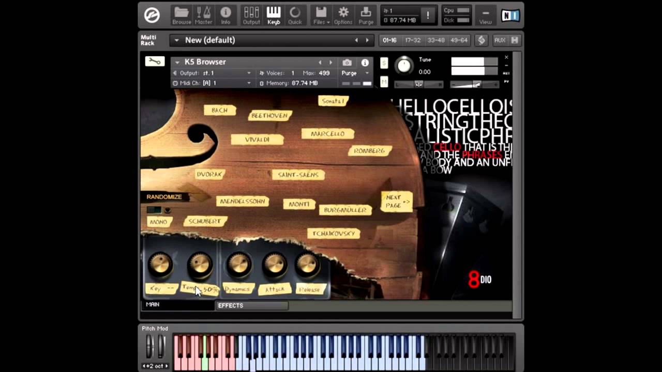
Task: Go to NEXT PAGE of phrases
Action: pos(397,202)
